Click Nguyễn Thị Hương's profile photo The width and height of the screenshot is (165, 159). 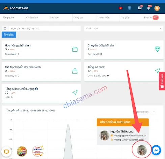104,135
